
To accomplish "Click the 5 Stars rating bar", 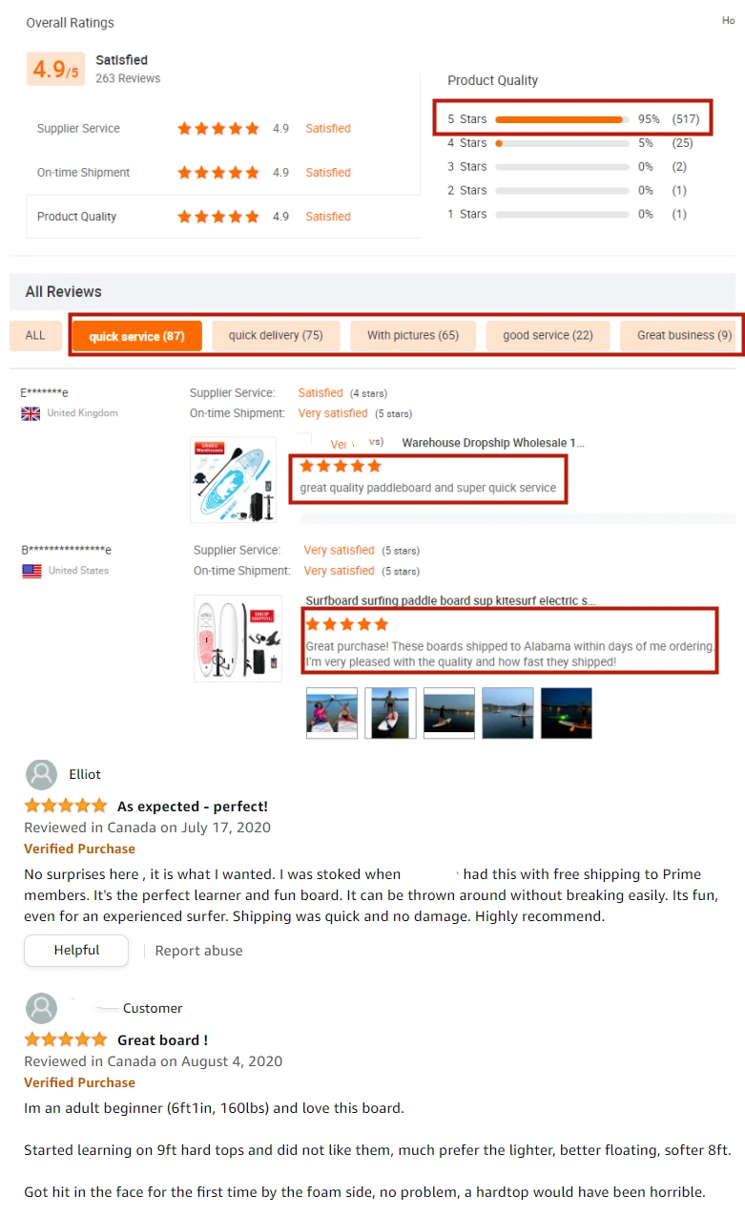I will tap(561, 119).
